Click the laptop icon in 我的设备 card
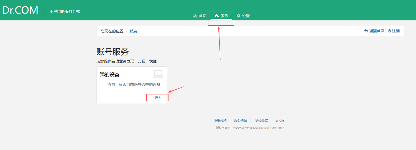This screenshot has height=150, width=416. pos(158,74)
